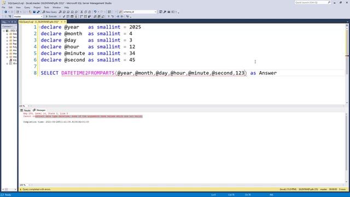Open the Query menu

pos(27,7)
